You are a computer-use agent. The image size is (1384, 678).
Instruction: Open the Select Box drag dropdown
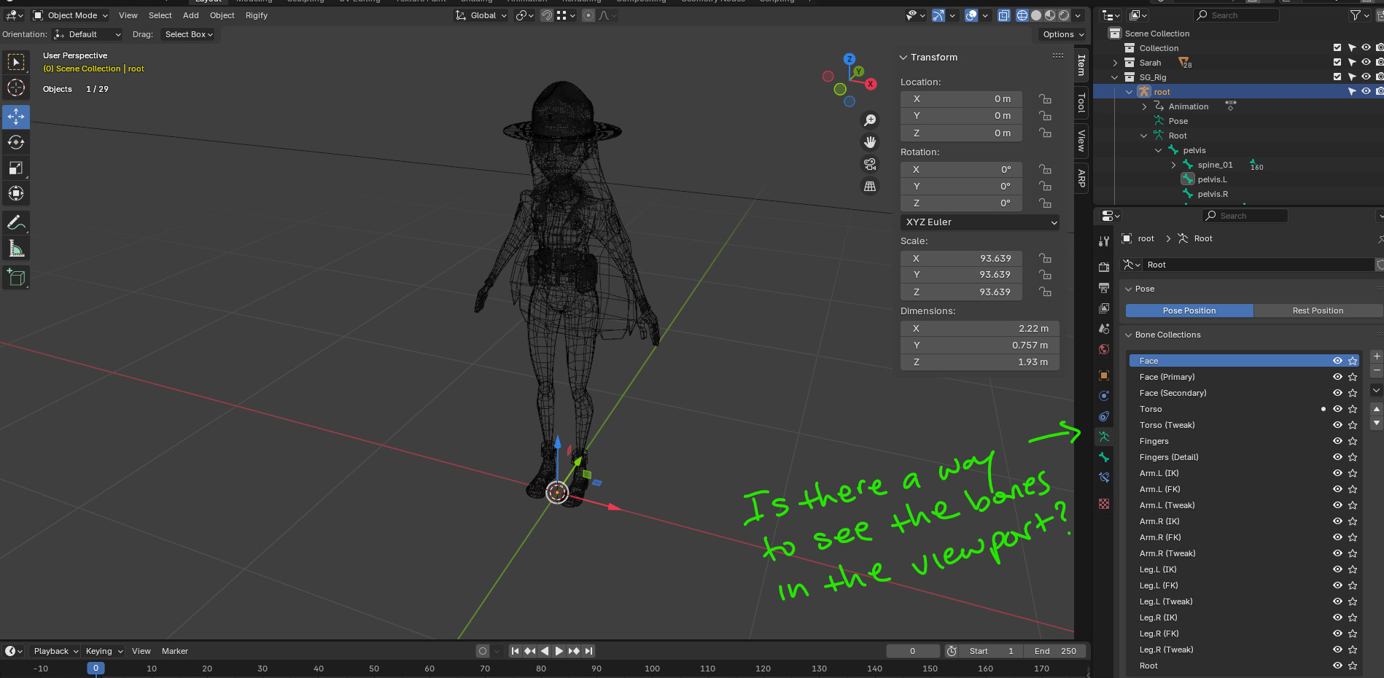[x=188, y=34]
